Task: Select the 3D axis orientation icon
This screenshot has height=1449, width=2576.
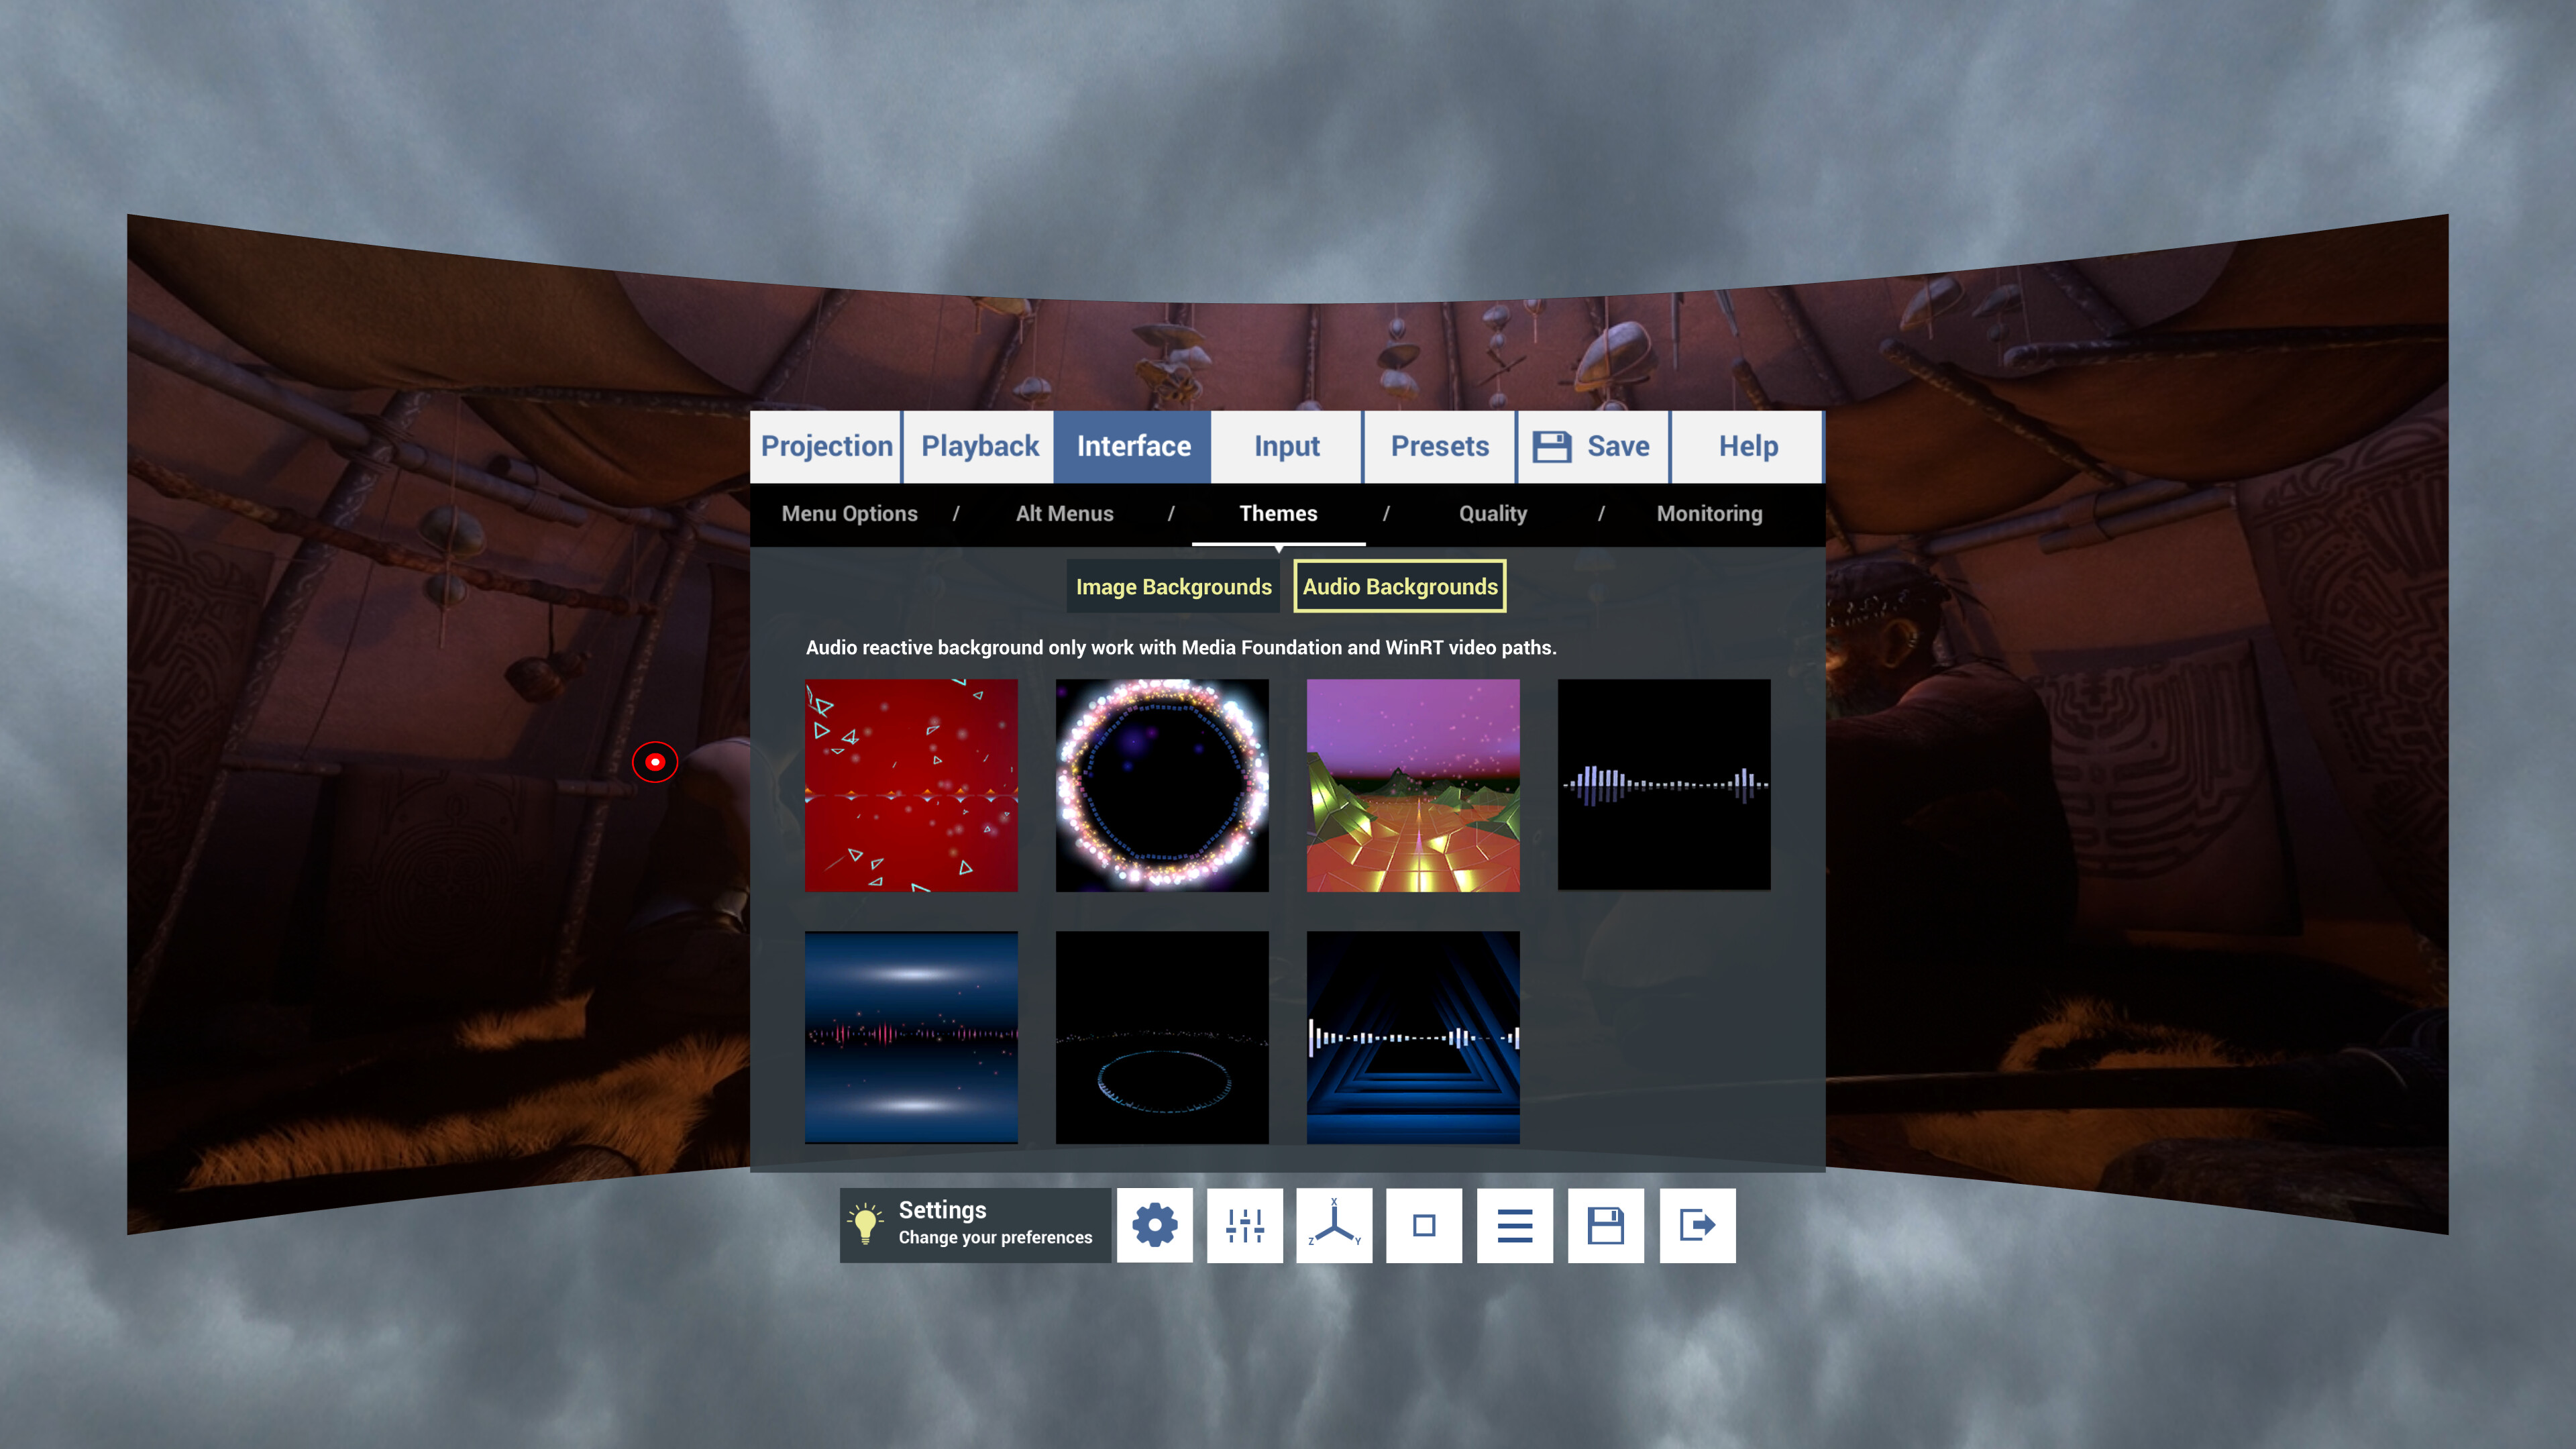Action: click(1334, 1225)
